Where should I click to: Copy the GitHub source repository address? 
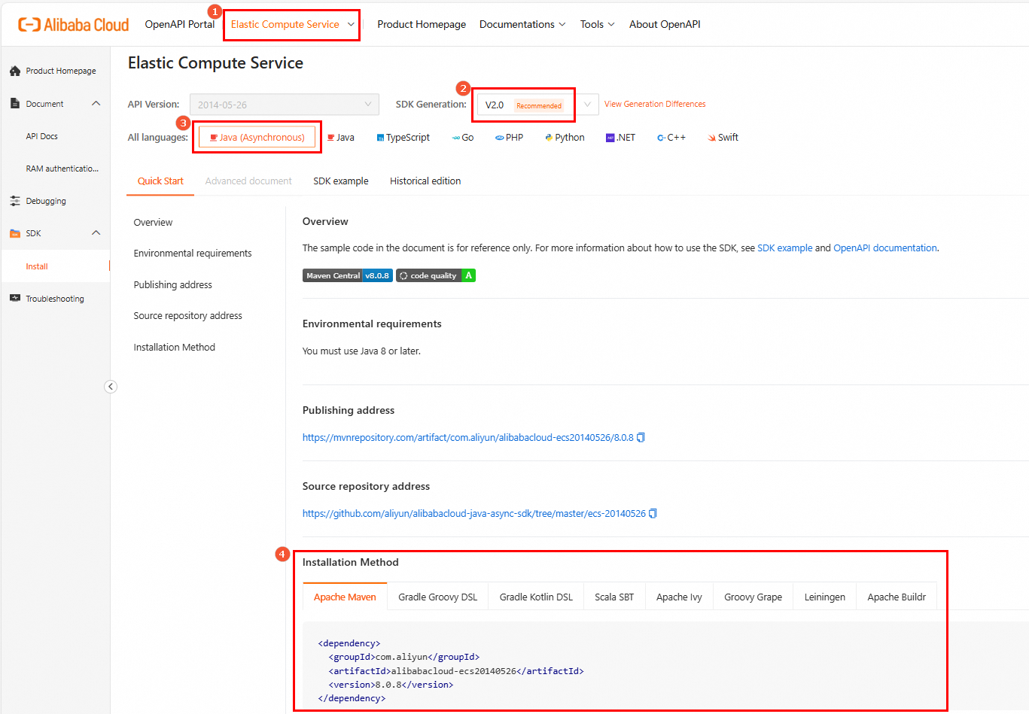coord(653,513)
